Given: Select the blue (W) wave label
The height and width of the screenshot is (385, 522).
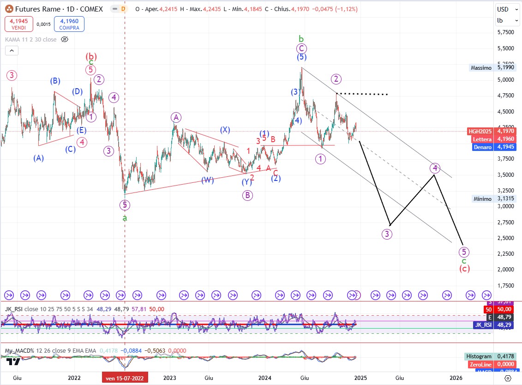Looking at the screenshot, I should pyautogui.click(x=207, y=180).
